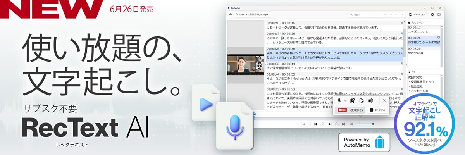Select bookmark ニーズについて at 00:00:17

pos(424,30)
